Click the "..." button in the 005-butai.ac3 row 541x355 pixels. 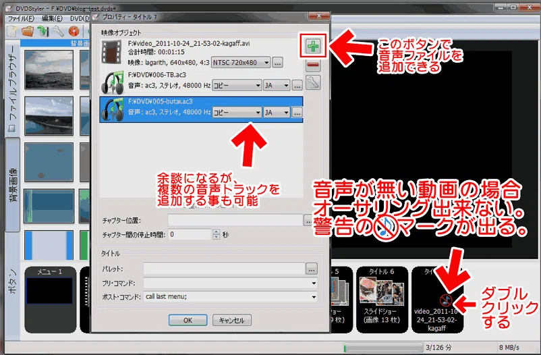click(x=297, y=112)
